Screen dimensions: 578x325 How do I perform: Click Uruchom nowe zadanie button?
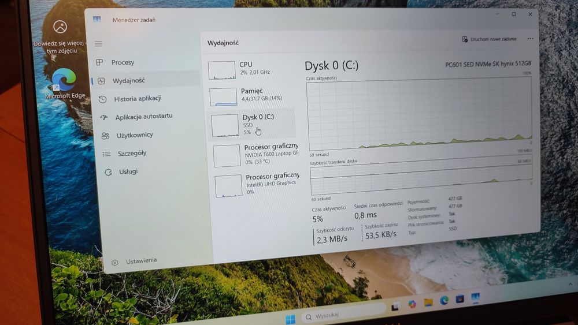click(489, 39)
